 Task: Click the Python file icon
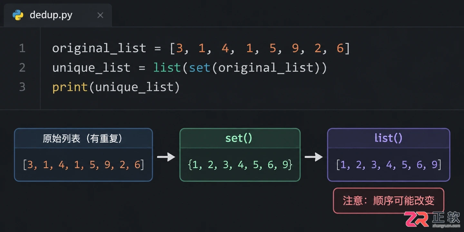point(18,15)
